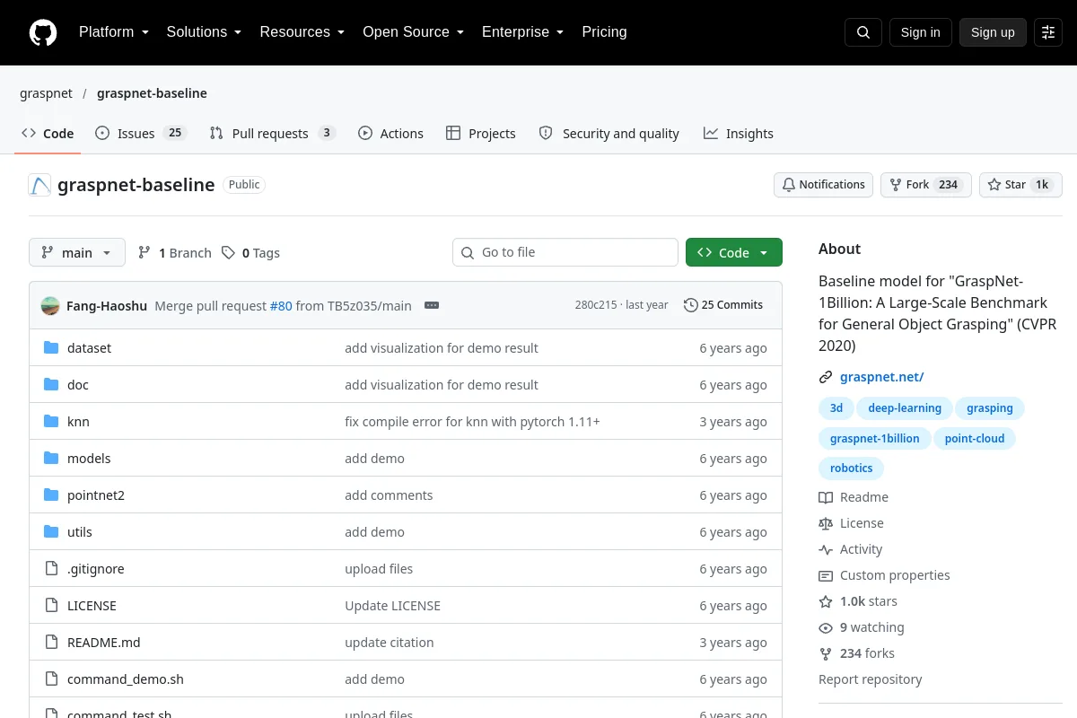Switch to the Actions tab
The image size is (1077, 718).
(x=390, y=133)
